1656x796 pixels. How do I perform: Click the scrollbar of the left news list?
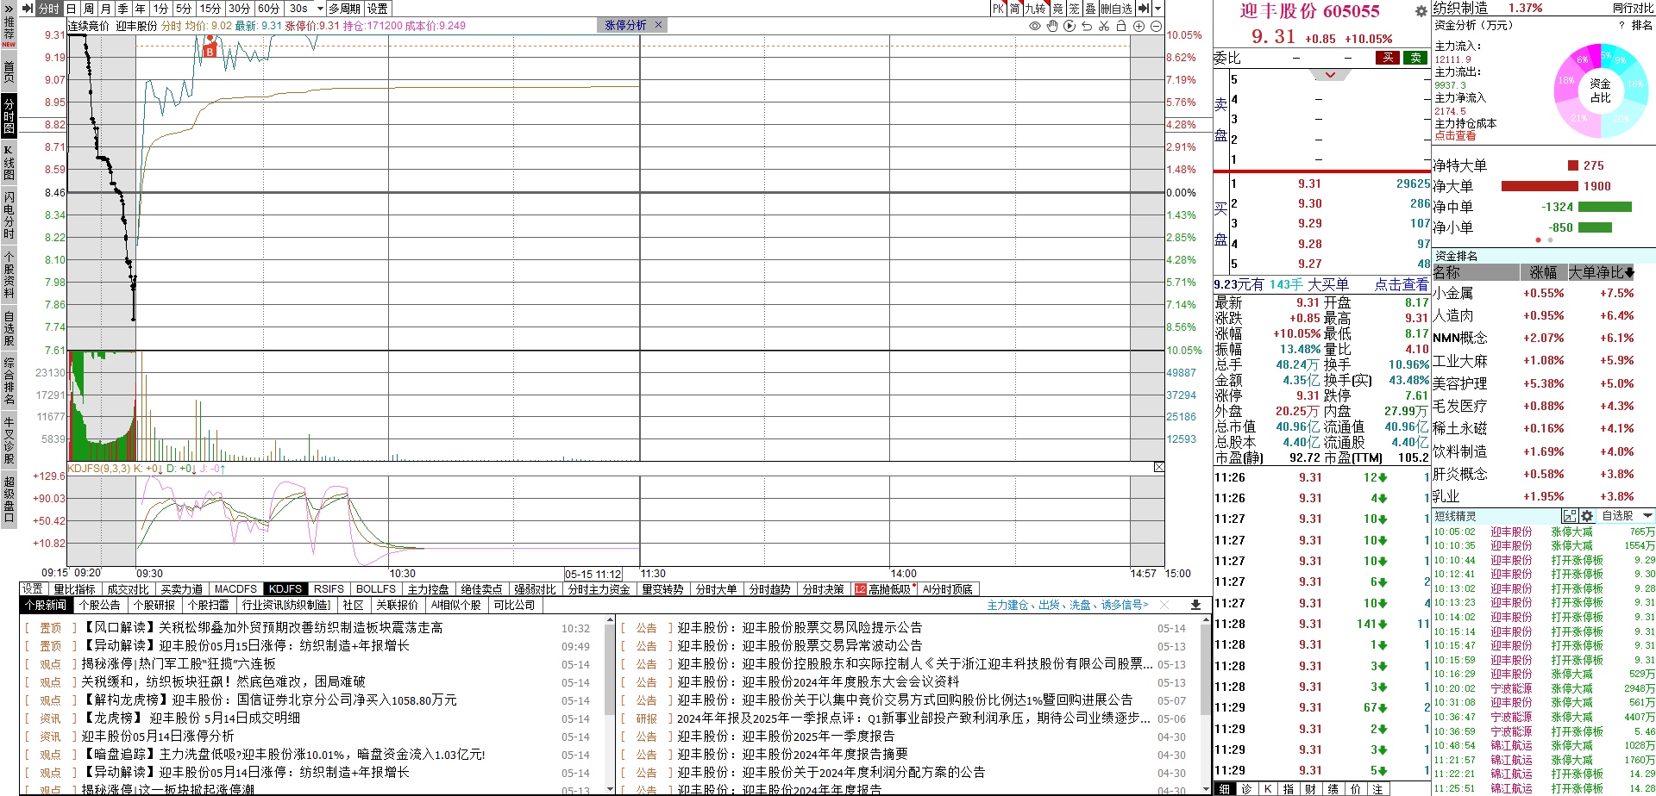(612, 705)
